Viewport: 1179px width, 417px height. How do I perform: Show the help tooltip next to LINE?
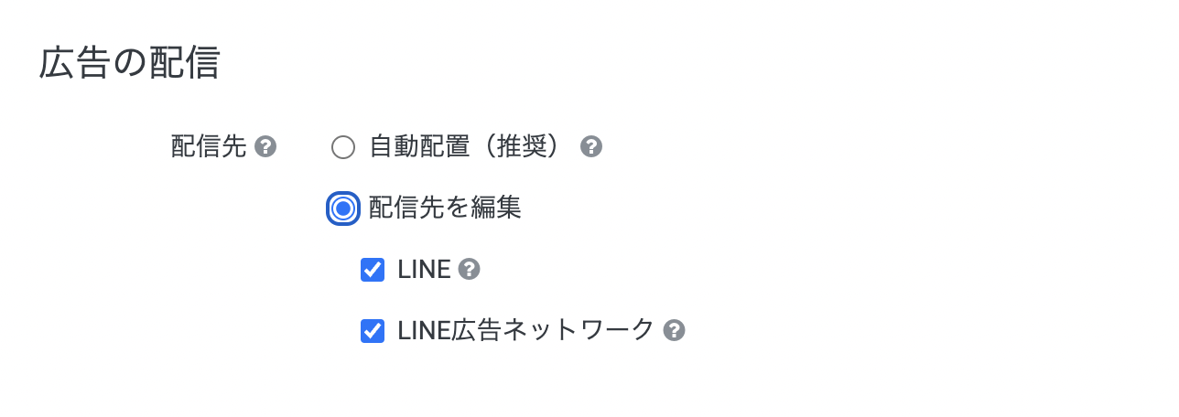tap(469, 269)
